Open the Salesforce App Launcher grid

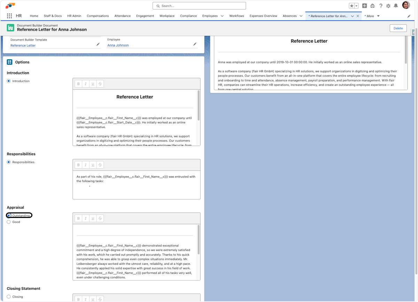tap(9, 16)
